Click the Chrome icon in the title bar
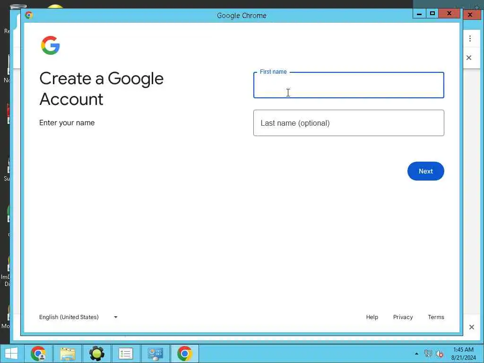This screenshot has height=363, width=484. click(x=29, y=15)
